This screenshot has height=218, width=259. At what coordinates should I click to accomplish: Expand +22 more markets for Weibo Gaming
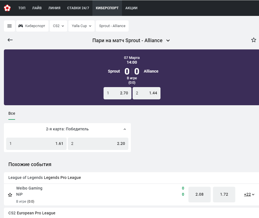249,195
